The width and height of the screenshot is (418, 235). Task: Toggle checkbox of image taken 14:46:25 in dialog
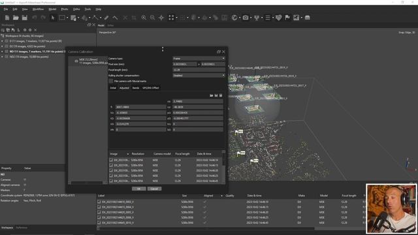111,176
